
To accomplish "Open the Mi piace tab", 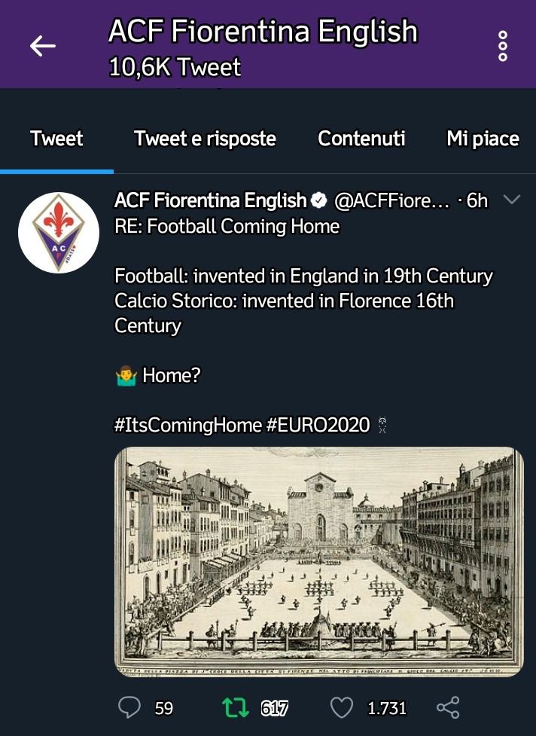I will [x=483, y=139].
